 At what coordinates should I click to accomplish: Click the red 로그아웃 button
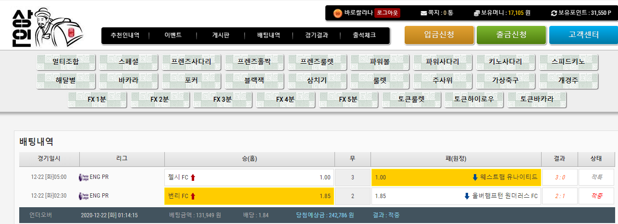coord(387,13)
